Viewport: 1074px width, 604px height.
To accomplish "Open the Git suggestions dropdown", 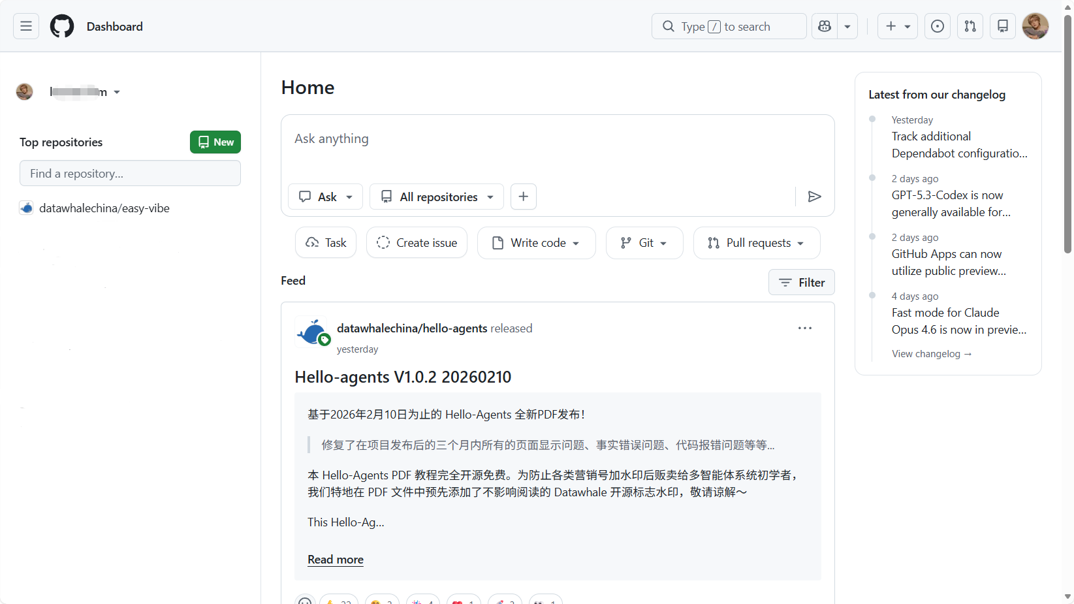I will 644,243.
